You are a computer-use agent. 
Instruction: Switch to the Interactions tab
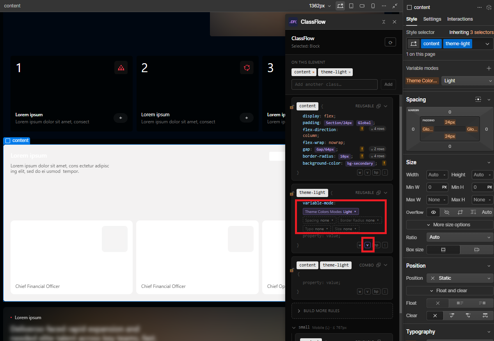pos(460,19)
